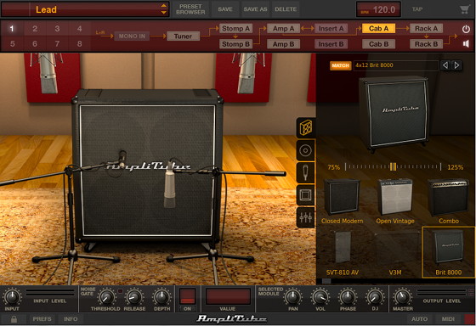476x326 pixels.
Task: Open the cabinet selection icon
Action: pyautogui.click(x=306, y=127)
